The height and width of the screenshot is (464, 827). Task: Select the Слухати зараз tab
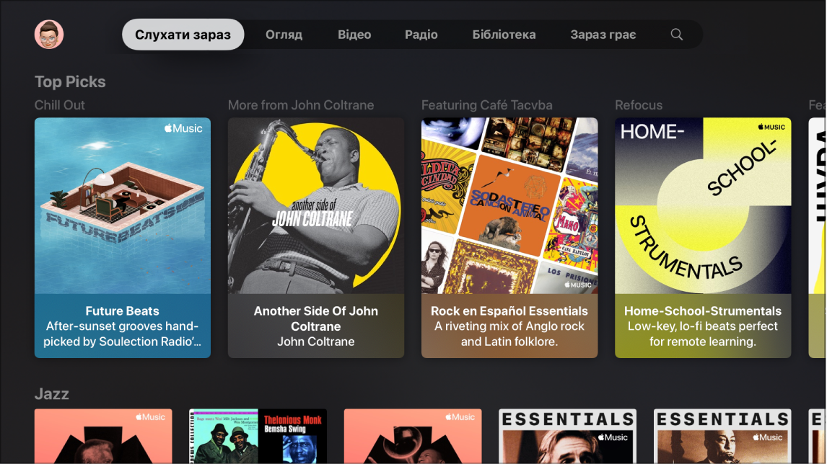[x=183, y=35]
